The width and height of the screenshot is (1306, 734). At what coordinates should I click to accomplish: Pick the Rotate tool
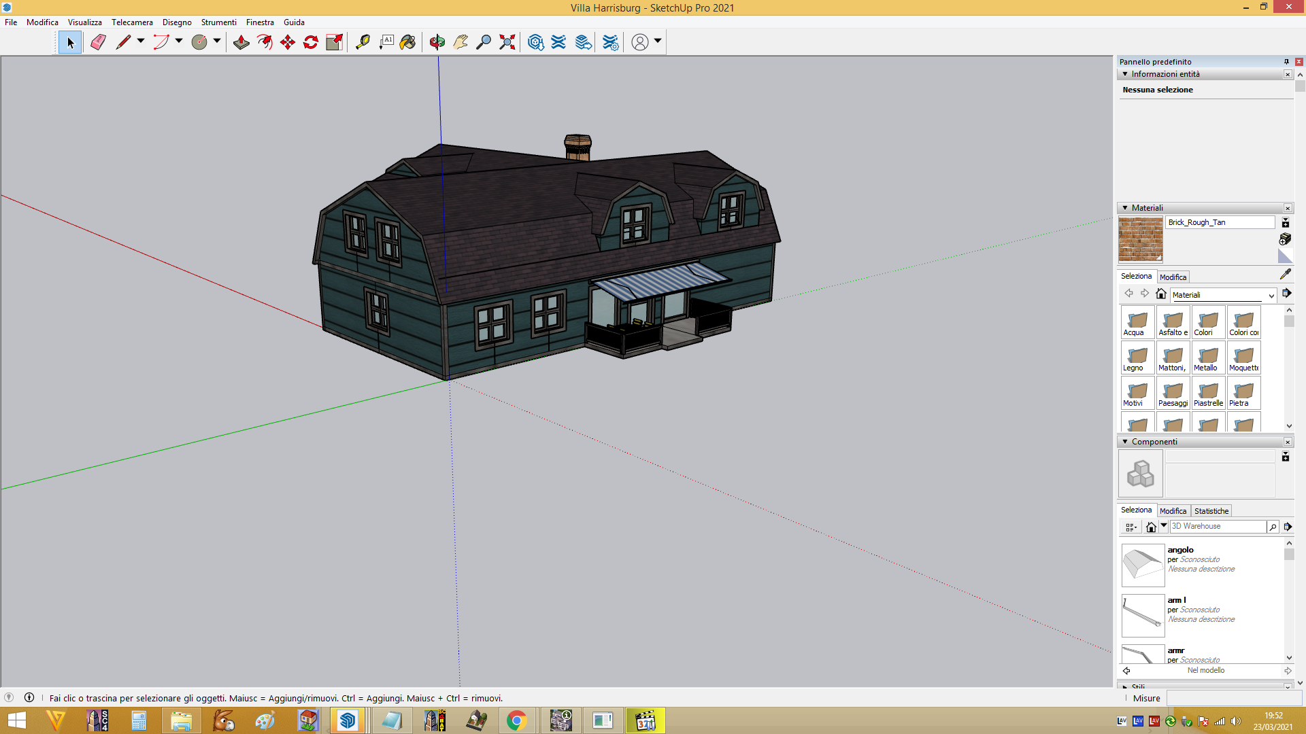coord(311,42)
